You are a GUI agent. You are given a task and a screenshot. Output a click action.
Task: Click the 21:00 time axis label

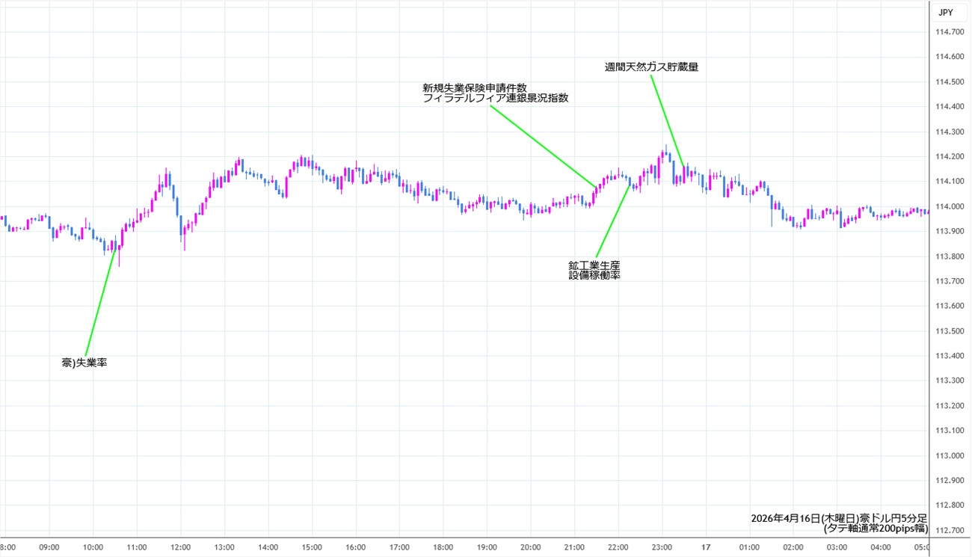(574, 547)
